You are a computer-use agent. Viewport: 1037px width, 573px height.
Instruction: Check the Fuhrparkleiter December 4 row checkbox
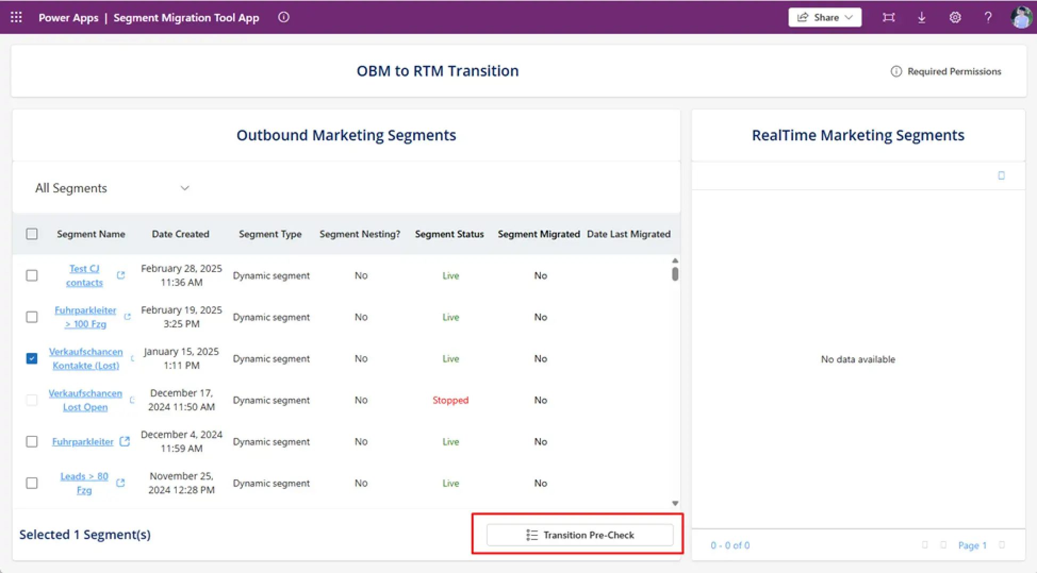[x=32, y=442]
